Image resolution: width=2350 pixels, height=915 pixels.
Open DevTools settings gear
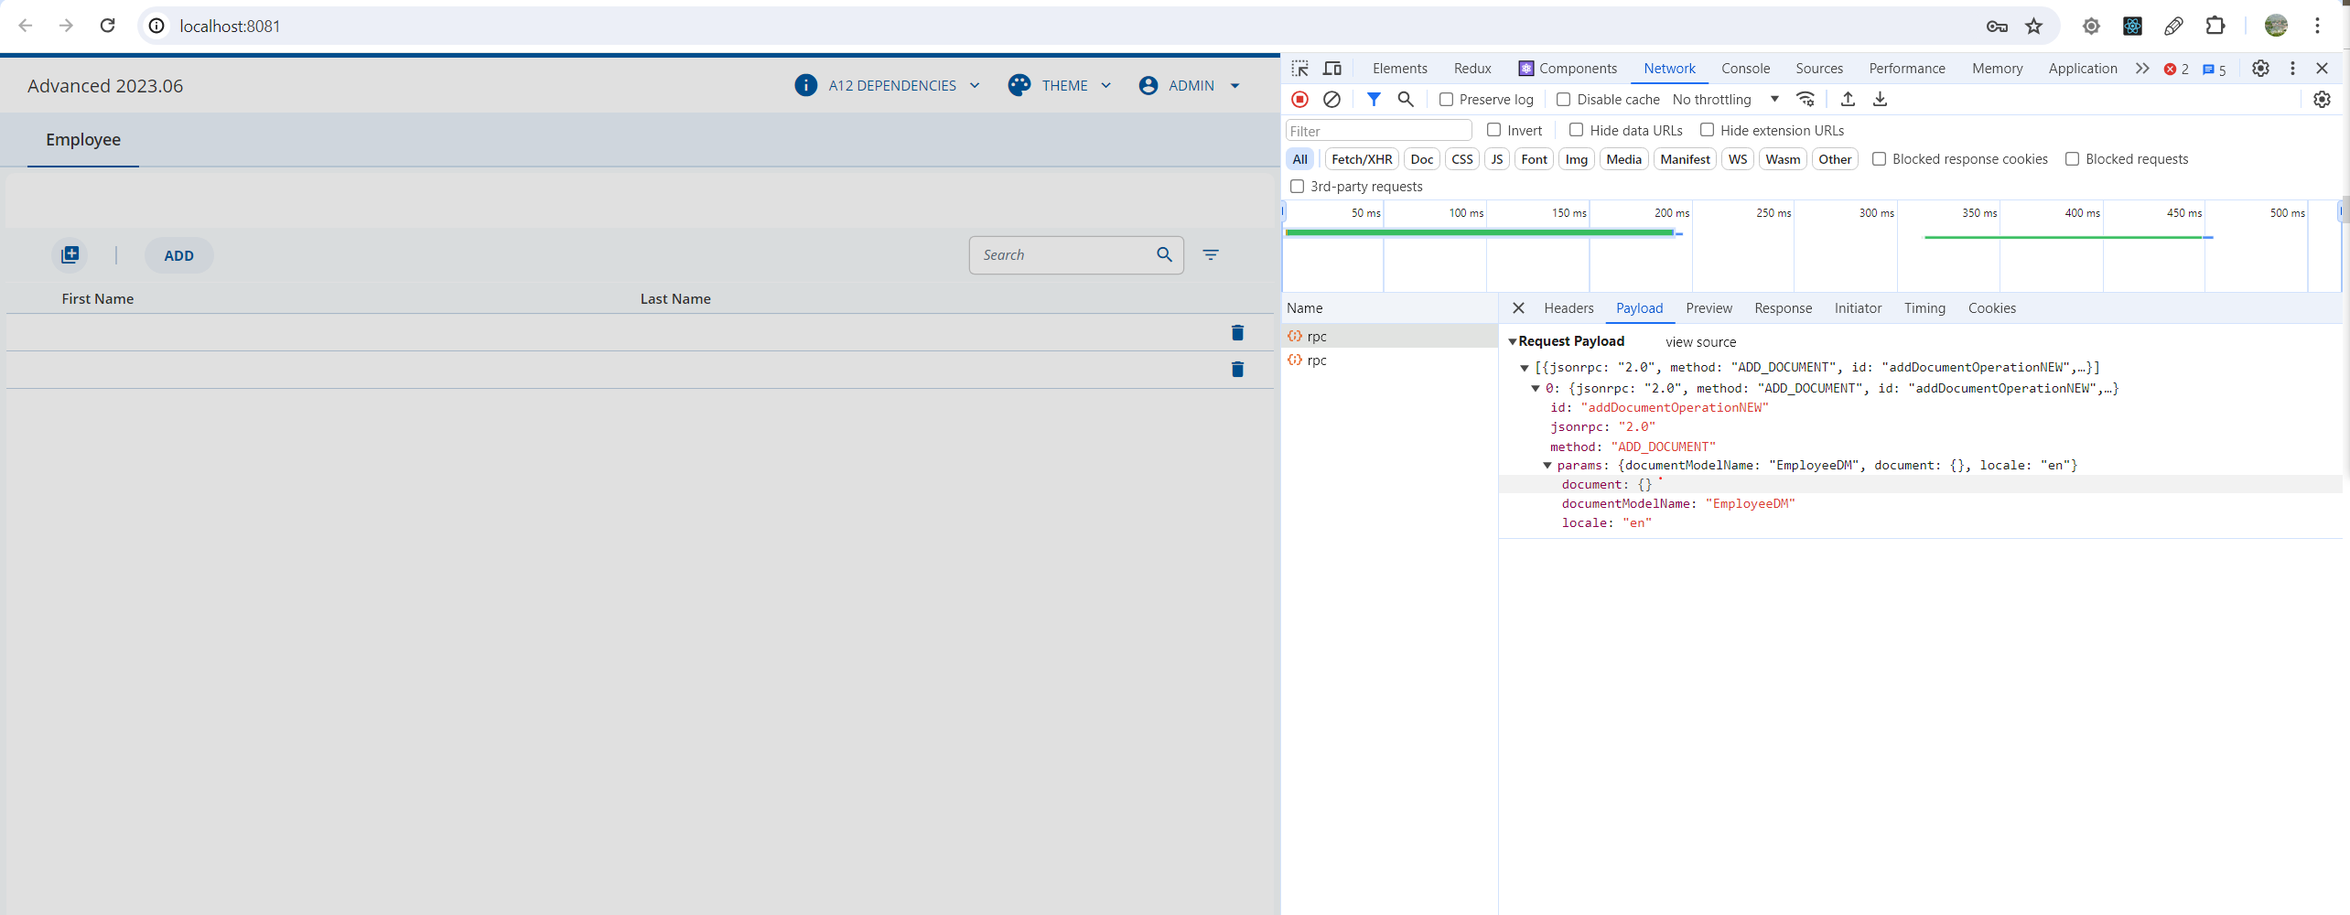tap(2260, 69)
